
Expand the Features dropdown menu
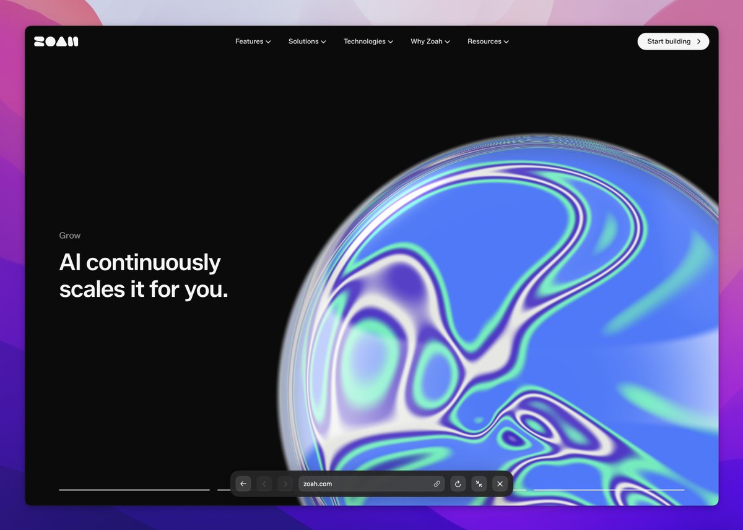point(253,41)
